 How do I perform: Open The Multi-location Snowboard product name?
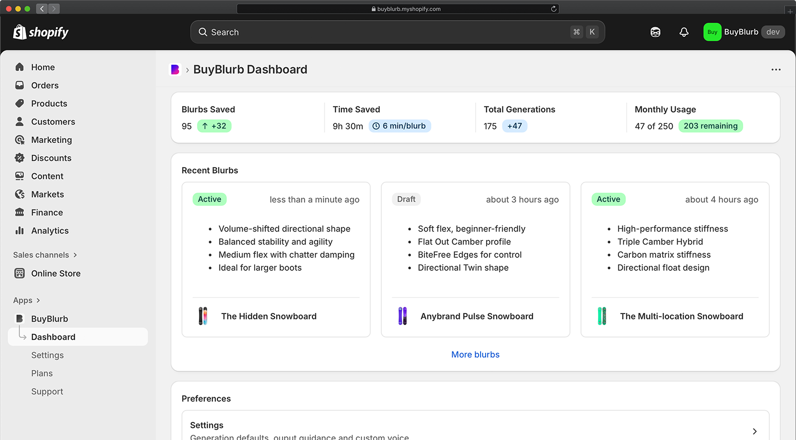click(x=682, y=316)
